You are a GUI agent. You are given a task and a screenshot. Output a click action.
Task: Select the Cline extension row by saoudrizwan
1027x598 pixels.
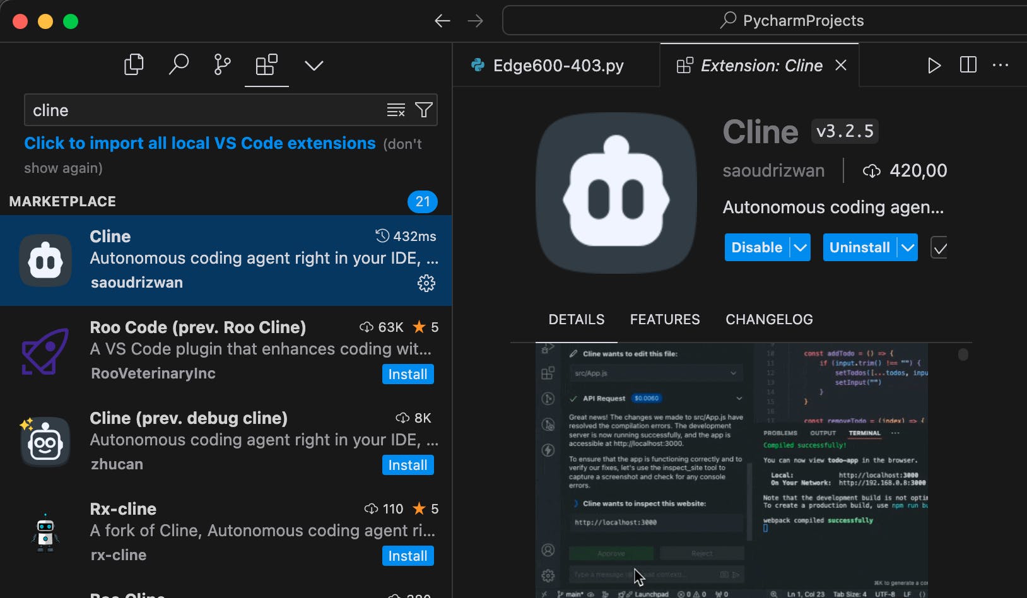point(226,261)
